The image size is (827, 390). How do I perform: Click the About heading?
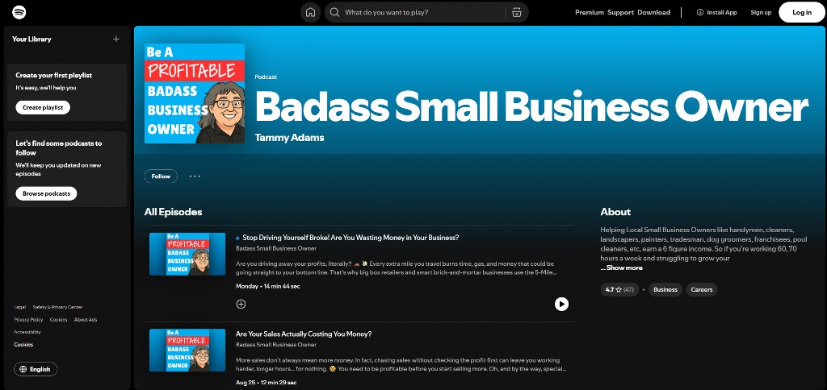pos(615,212)
